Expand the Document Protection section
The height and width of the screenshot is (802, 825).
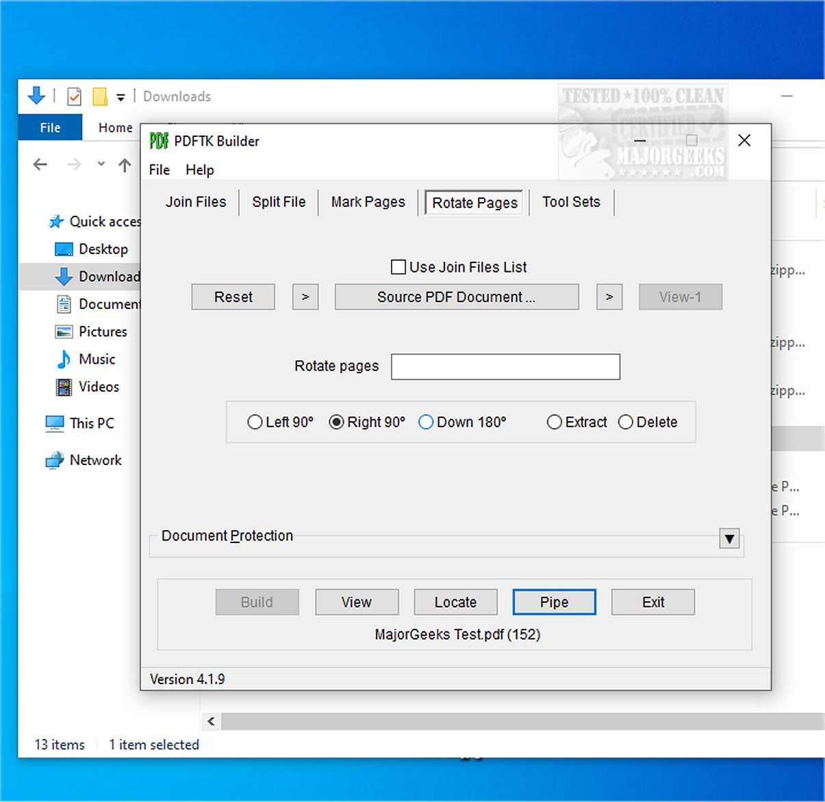click(730, 538)
